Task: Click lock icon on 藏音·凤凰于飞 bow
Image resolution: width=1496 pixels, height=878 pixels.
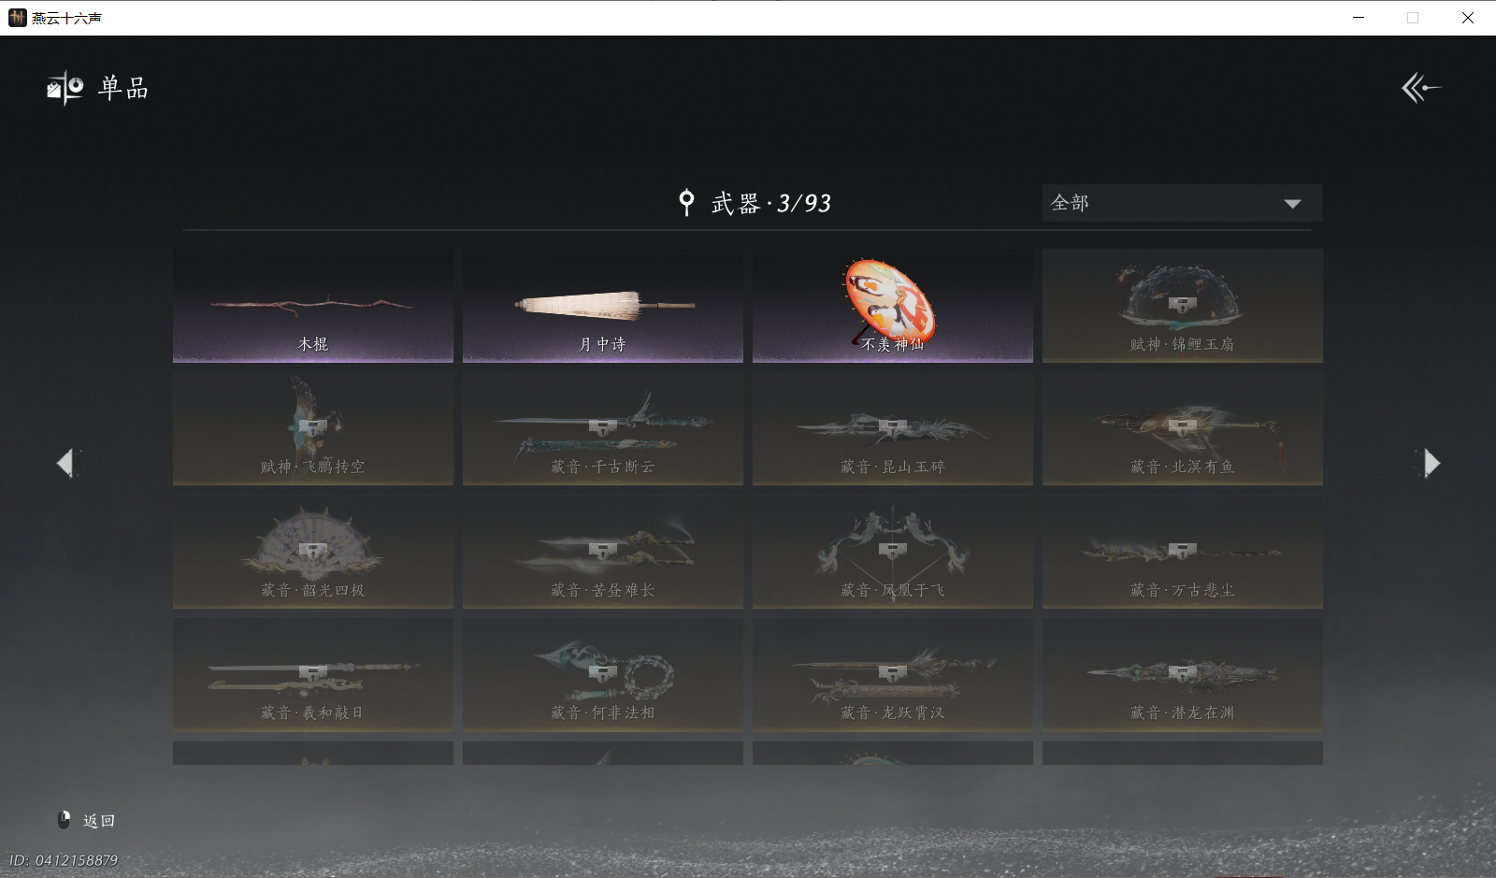Action: tap(892, 550)
